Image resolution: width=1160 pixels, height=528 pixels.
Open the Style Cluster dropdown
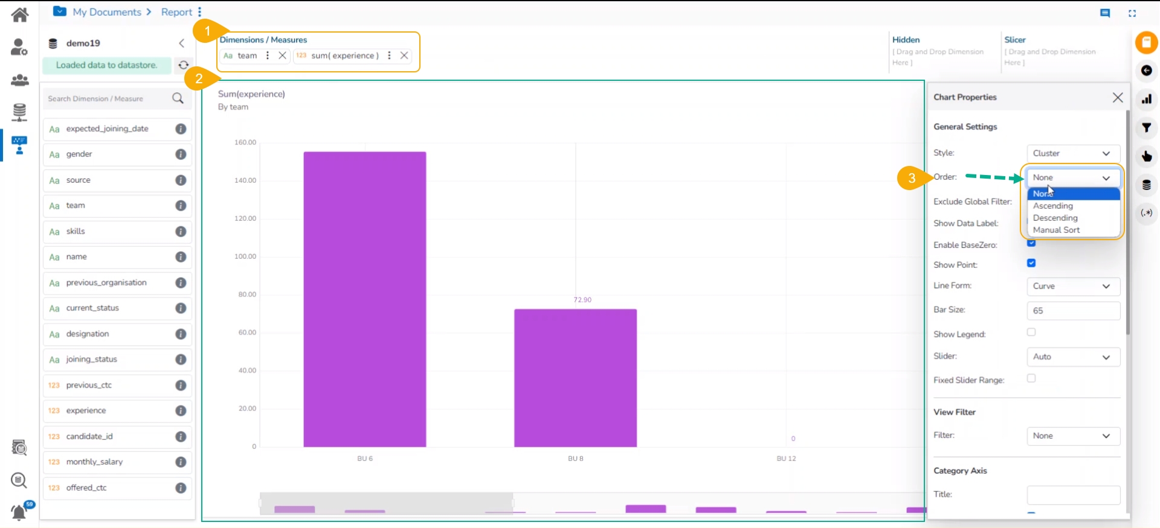tap(1073, 153)
